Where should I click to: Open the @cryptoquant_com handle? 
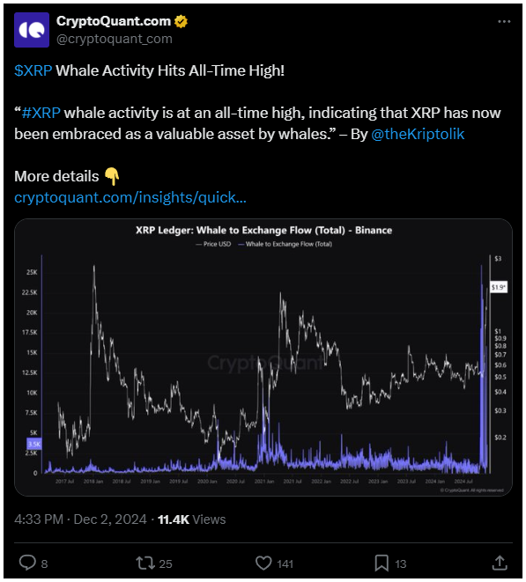[115, 39]
